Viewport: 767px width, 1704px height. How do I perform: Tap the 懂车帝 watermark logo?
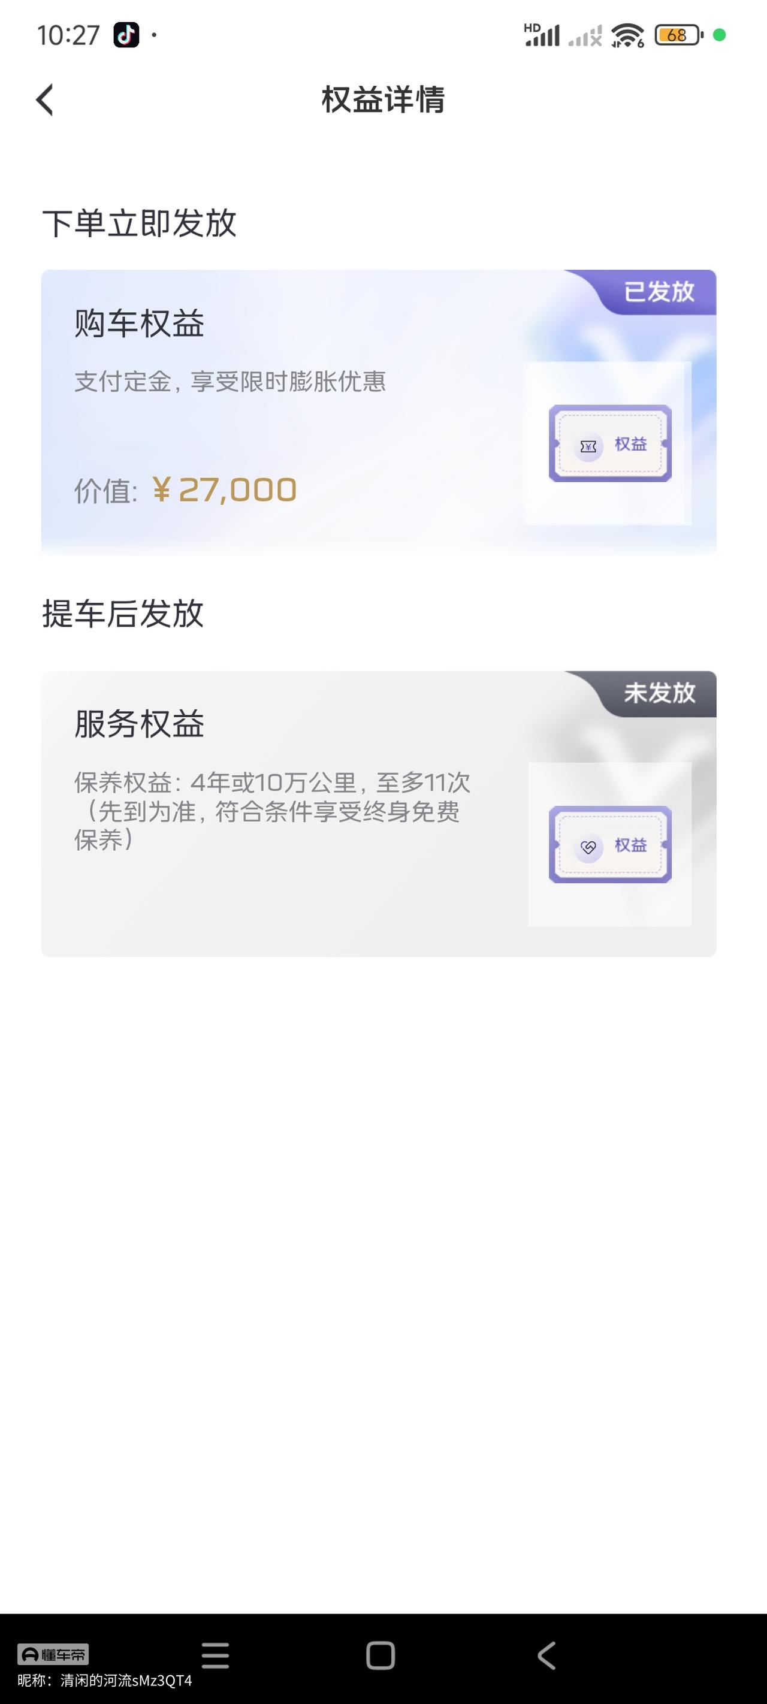53,1654
